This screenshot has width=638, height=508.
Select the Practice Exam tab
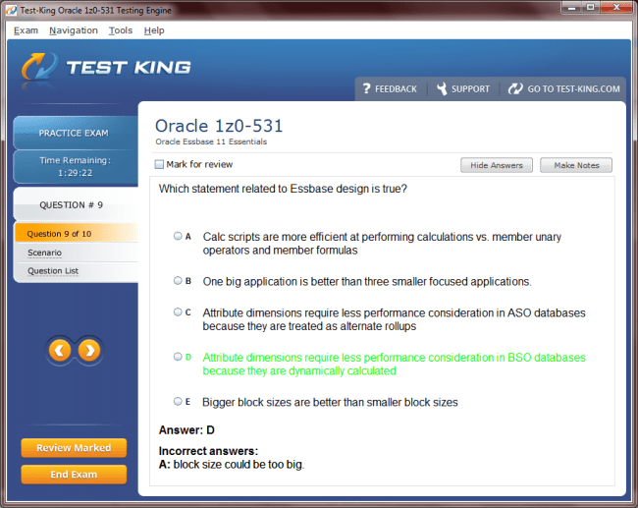[76, 133]
